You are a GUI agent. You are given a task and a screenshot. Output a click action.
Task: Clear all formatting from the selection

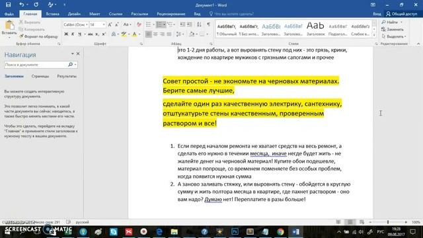(139, 24)
